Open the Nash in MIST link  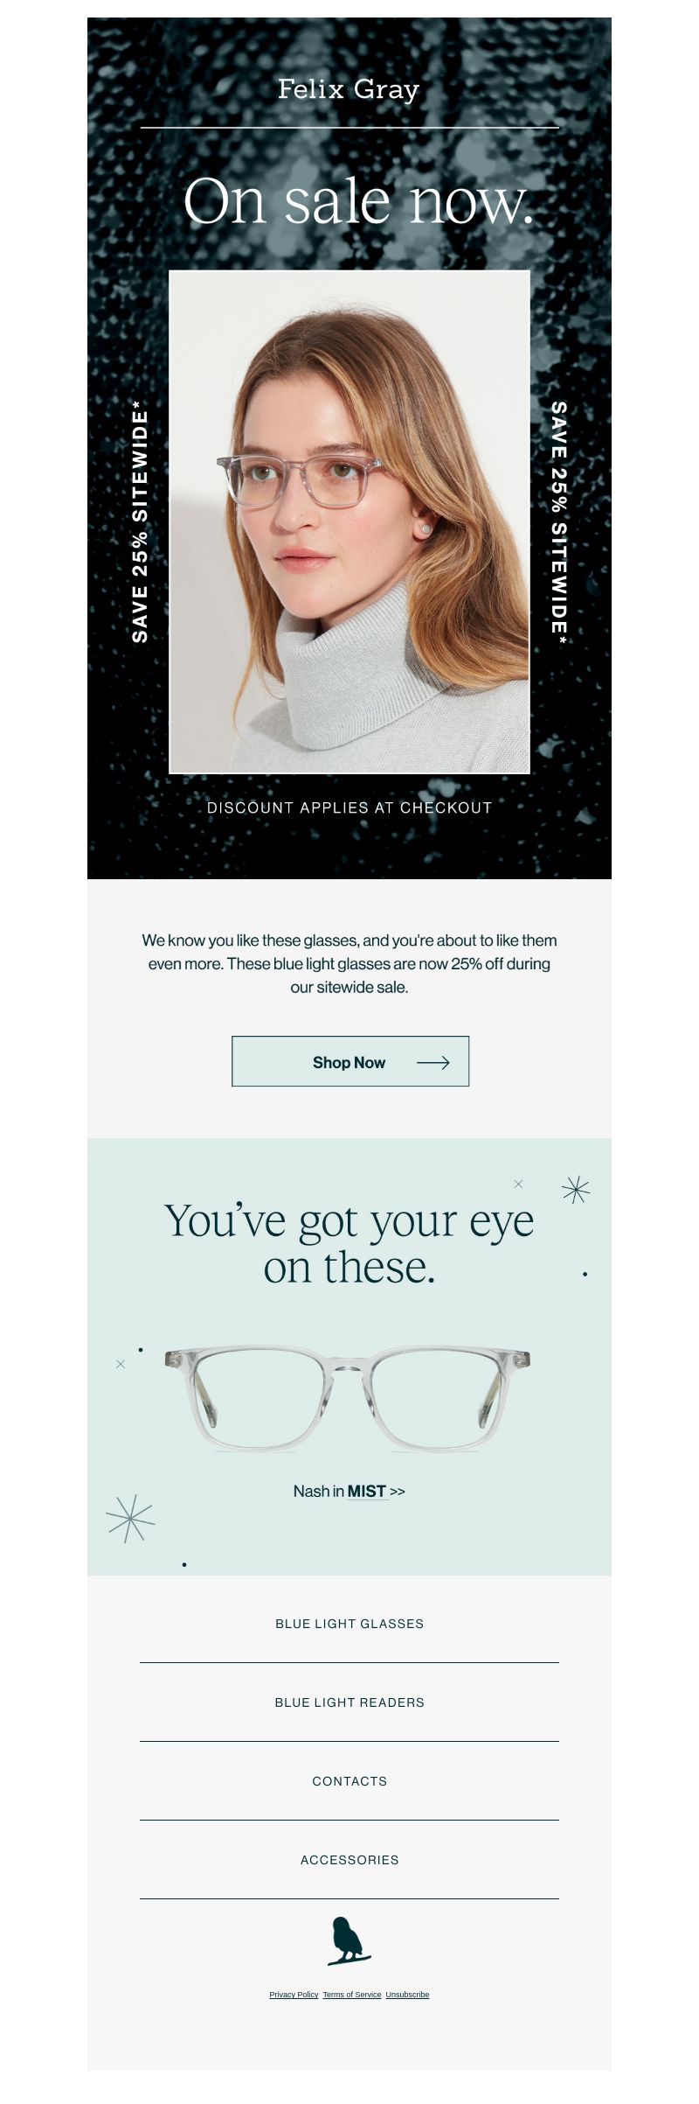click(x=349, y=1491)
